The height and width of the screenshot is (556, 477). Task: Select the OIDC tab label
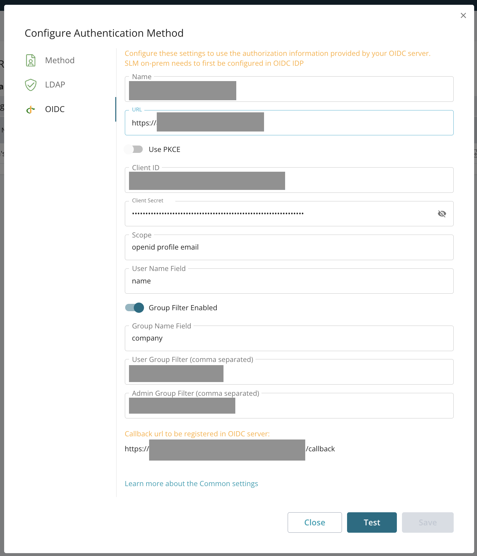coord(55,109)
